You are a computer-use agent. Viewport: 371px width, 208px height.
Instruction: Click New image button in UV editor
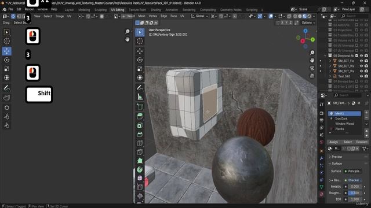pyautogui.click(x=128, y=16)
